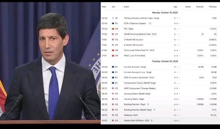Click the importance stars for PBoC Loan Prime Rate
Viewport: 220px width, 129px height.
tap(177, 56)
